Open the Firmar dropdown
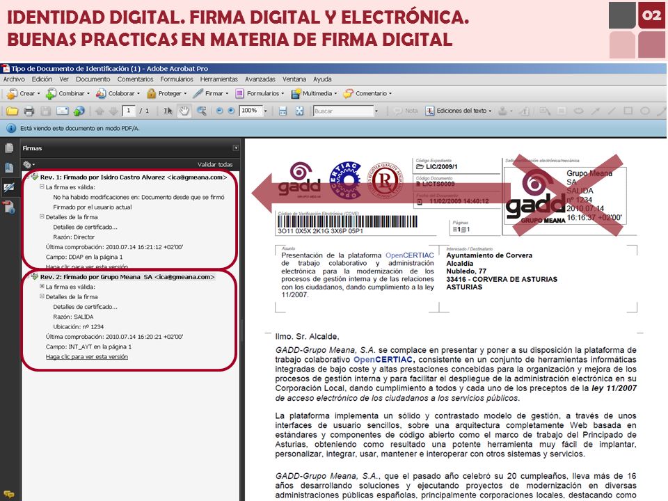Viewport: 668px width, 501px height. 210,93
